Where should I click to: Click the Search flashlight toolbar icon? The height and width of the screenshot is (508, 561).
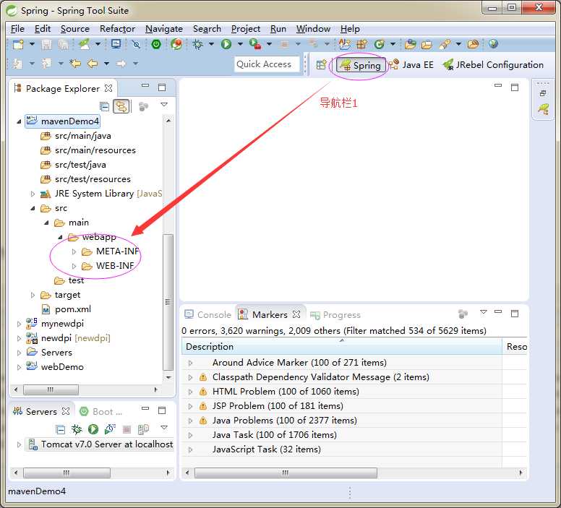(445, 44)
